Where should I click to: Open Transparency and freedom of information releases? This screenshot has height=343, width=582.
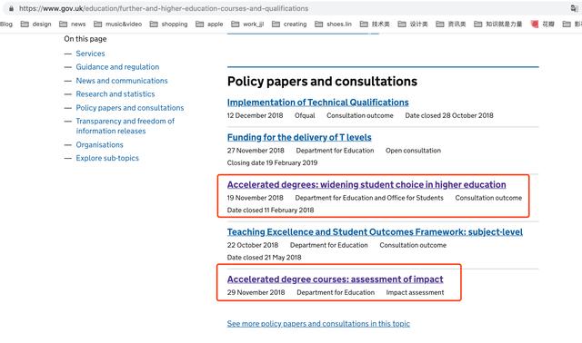coord(125,126)
